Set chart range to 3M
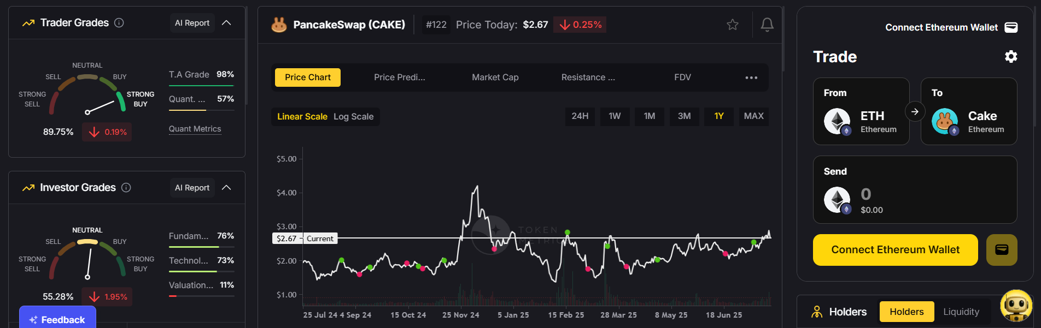This screenshot has height=328, width=1041. coord(685,116)
